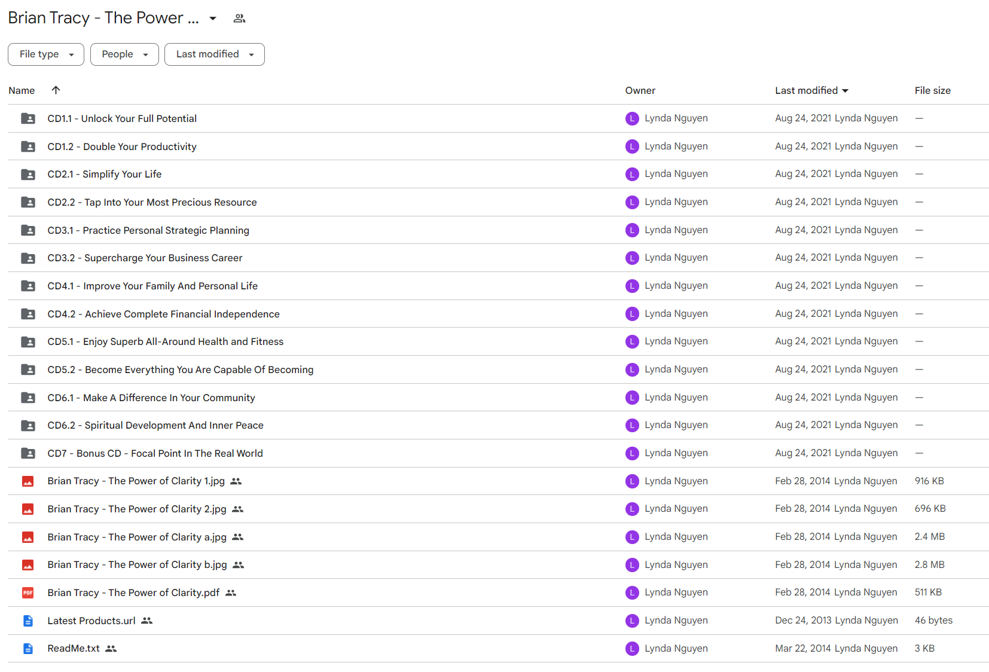Toggle the Name sort direction arrow

(56, 90)
